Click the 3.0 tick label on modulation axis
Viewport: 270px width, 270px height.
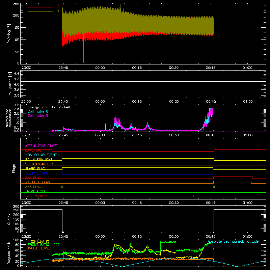(17, 105)
